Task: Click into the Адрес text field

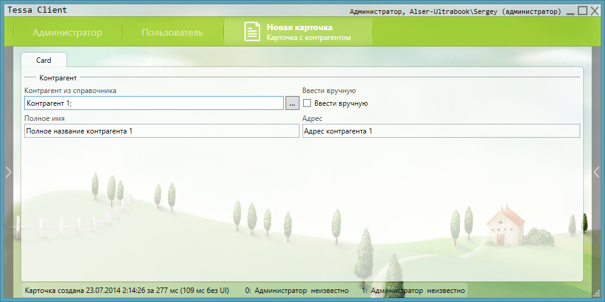Action: (x=440, y=131)
